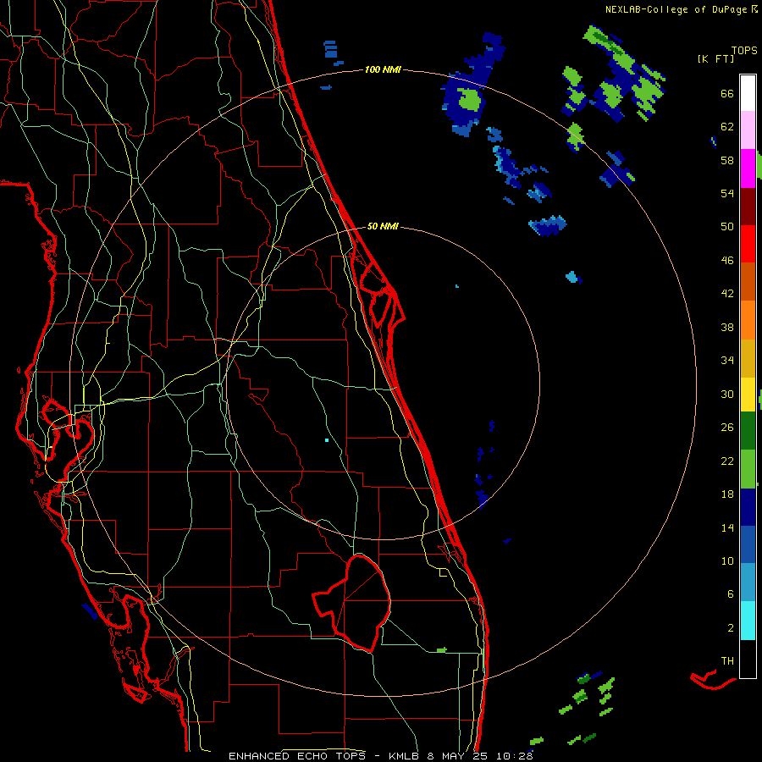The width and height of the screenshot is (762, 762).
Task: Click legend value 14
Action: tap(727, 527)
